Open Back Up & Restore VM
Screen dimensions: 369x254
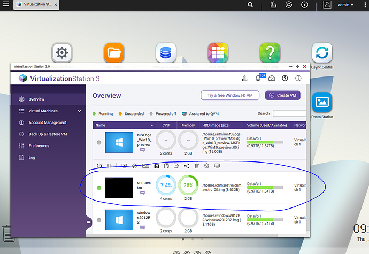pyautogui.click(x=48, y=134)
